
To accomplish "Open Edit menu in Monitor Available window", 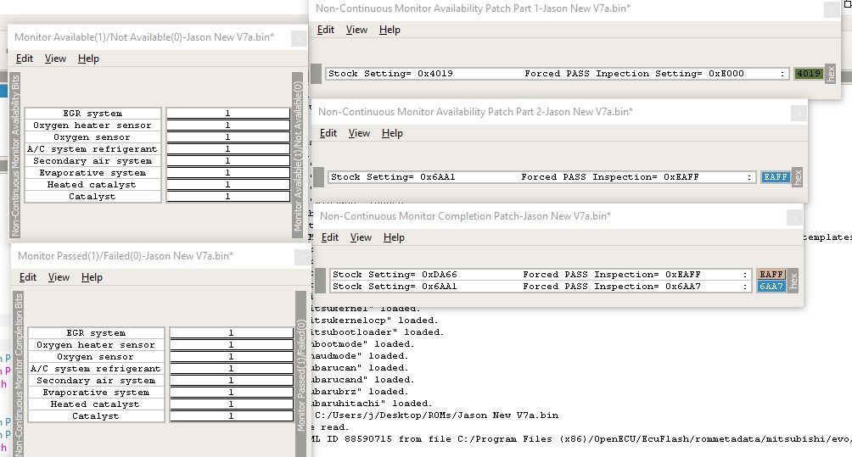I will (x=25, y=59).
